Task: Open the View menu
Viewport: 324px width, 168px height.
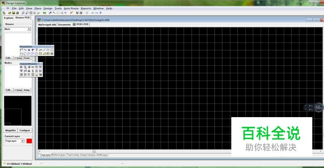Action: click(29, 8)
